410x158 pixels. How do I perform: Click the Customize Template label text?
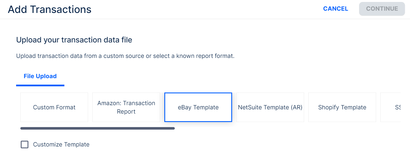(61, 145)
